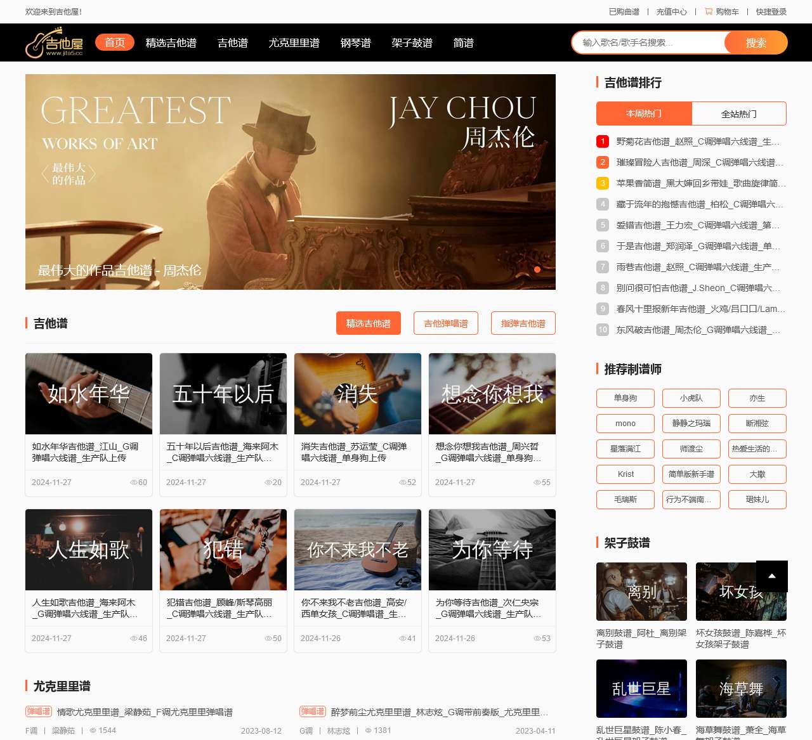The height and width of the screenshot is (740, 812).
Task: Select tab maker 毛瑞斯
Action: point(625,500)
